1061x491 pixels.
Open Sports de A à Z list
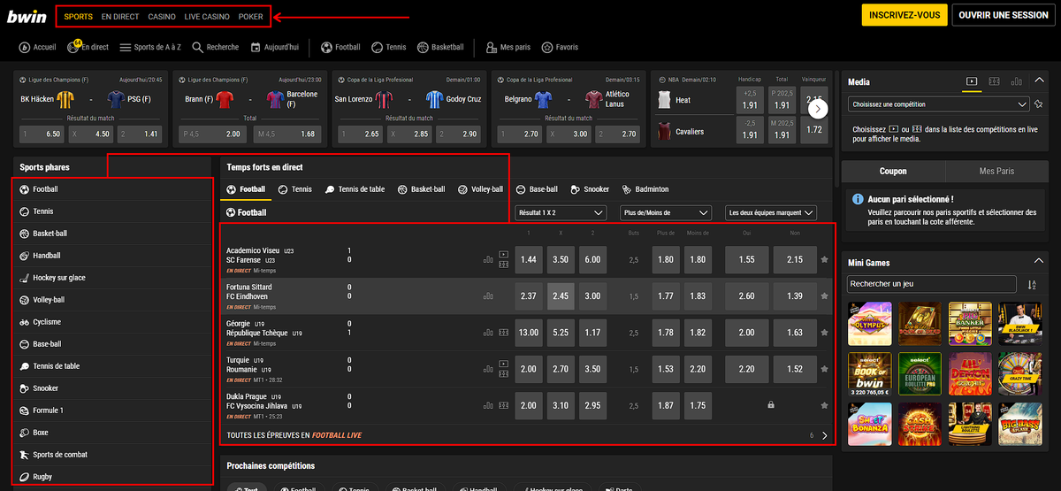tap(151, 47)
